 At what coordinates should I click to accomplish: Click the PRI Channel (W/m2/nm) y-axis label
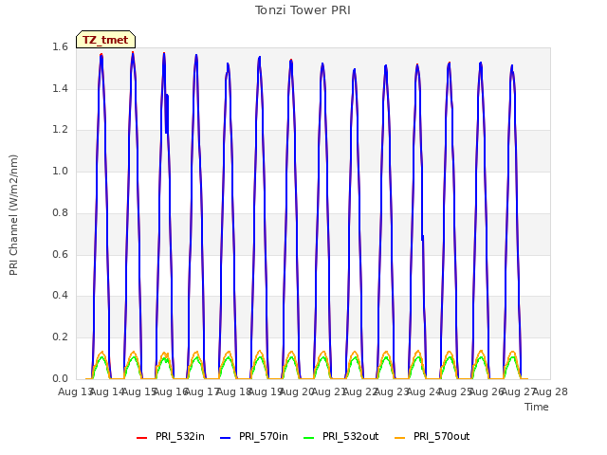tap(13, 215)
